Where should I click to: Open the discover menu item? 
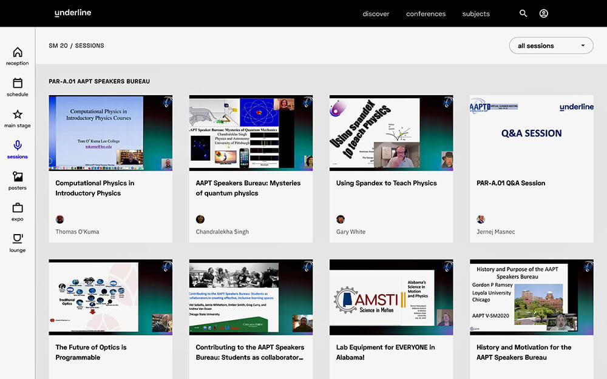tap(376, 14)
